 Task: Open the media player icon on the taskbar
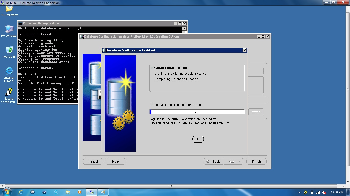[79, 192]
